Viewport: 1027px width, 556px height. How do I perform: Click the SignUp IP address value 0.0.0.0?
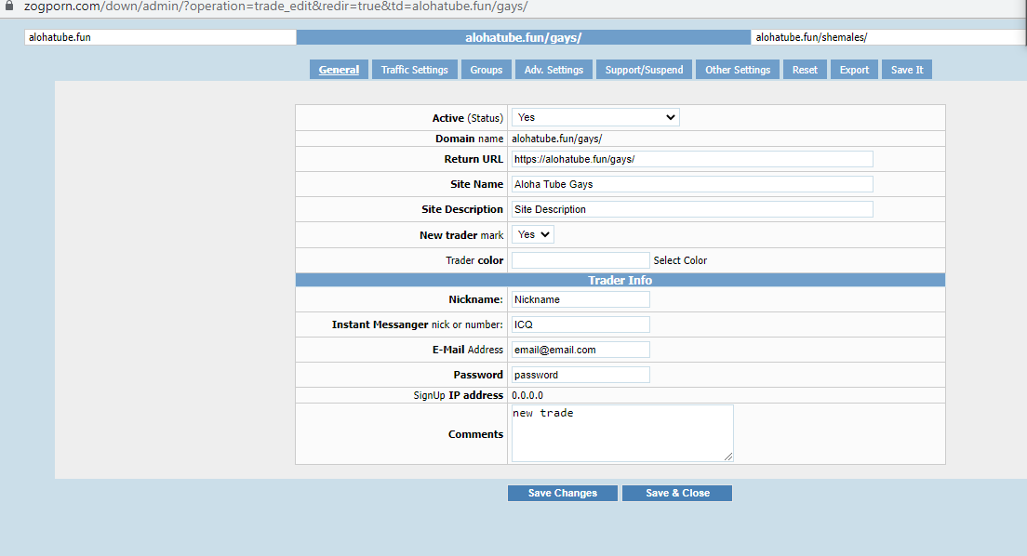[527, 395]
